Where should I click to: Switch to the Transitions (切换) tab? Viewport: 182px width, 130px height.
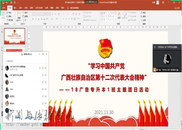point(26,8)
